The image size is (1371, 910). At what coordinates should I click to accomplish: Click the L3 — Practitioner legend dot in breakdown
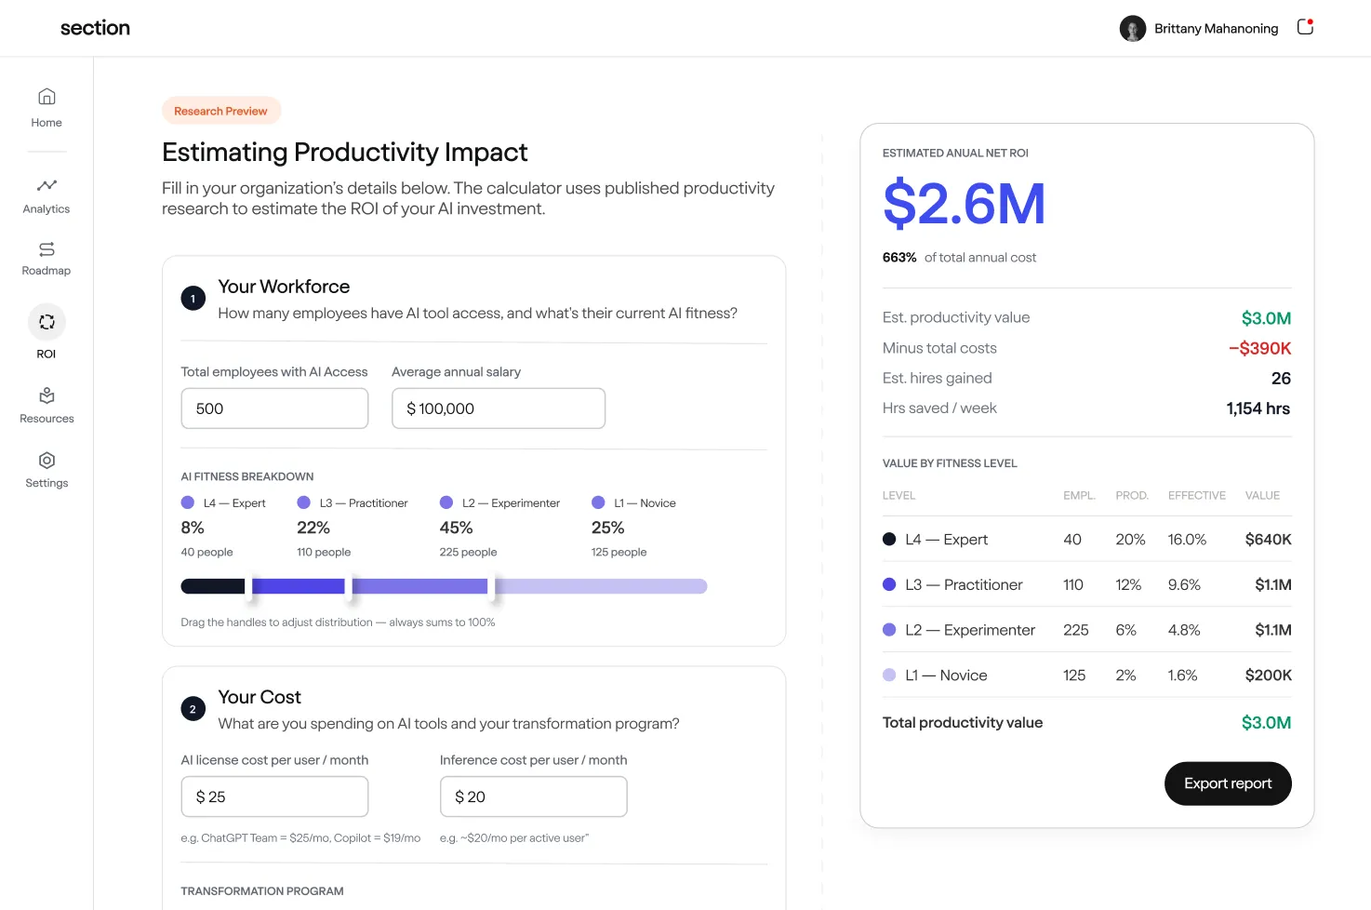[x=303, y=502]
